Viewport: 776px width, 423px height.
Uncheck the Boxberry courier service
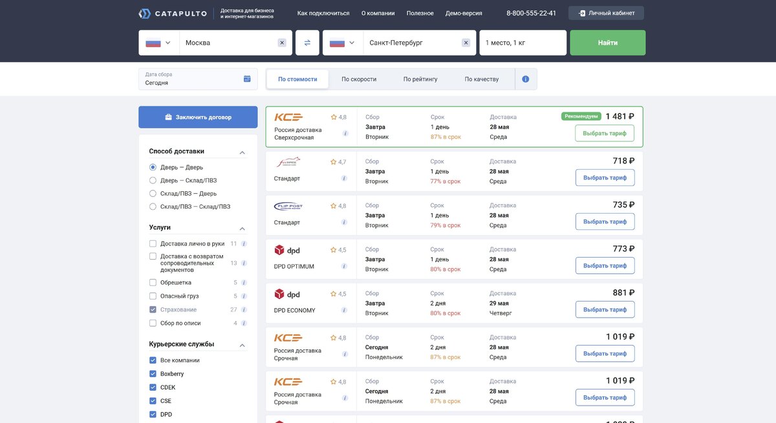(153, 374)
